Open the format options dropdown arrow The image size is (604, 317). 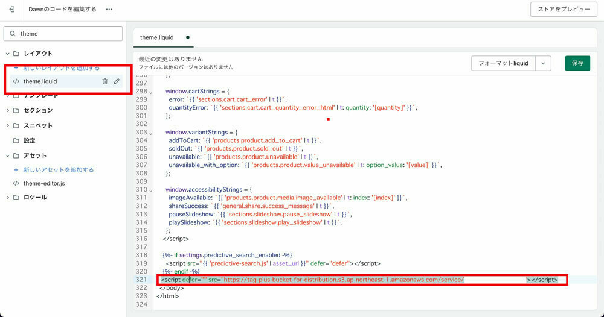pyautogui.click(x=543, y=63)
